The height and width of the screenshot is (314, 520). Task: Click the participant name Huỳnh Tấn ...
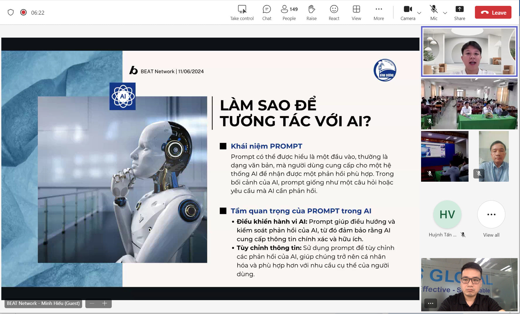click(442, 235)
